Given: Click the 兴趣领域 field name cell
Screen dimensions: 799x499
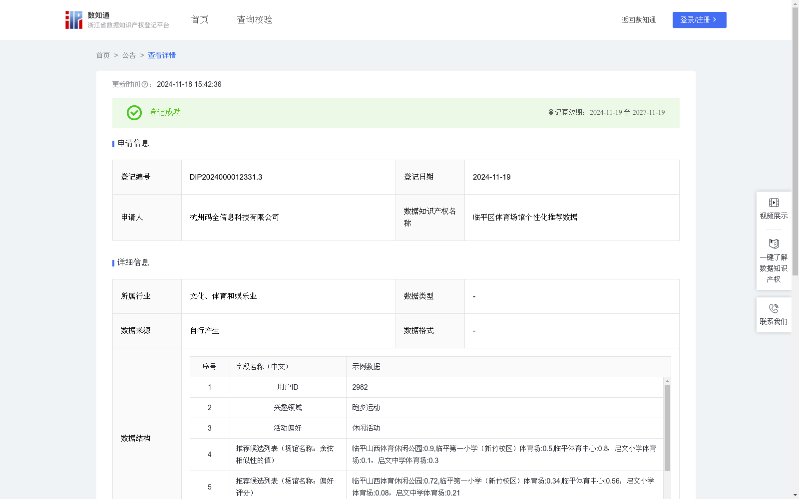Looking at the screenshot, I should [x=288, y=408].
